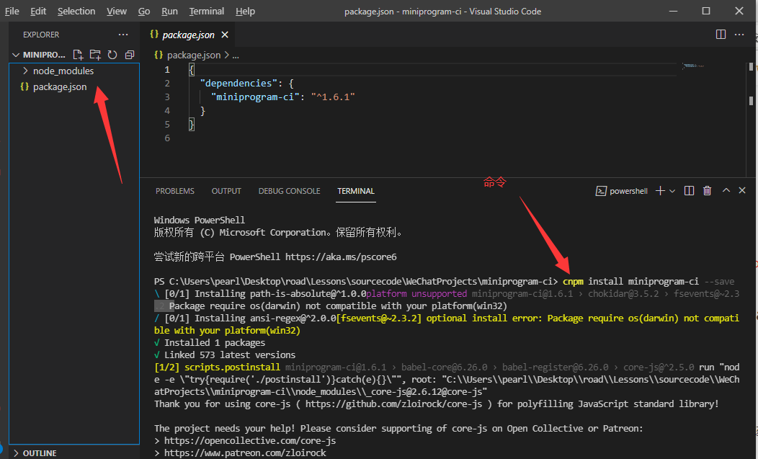The width and height of the screenshot is (758, 459).
Task: Switch to the PROBLEMS tab
Action: (175, 190)
